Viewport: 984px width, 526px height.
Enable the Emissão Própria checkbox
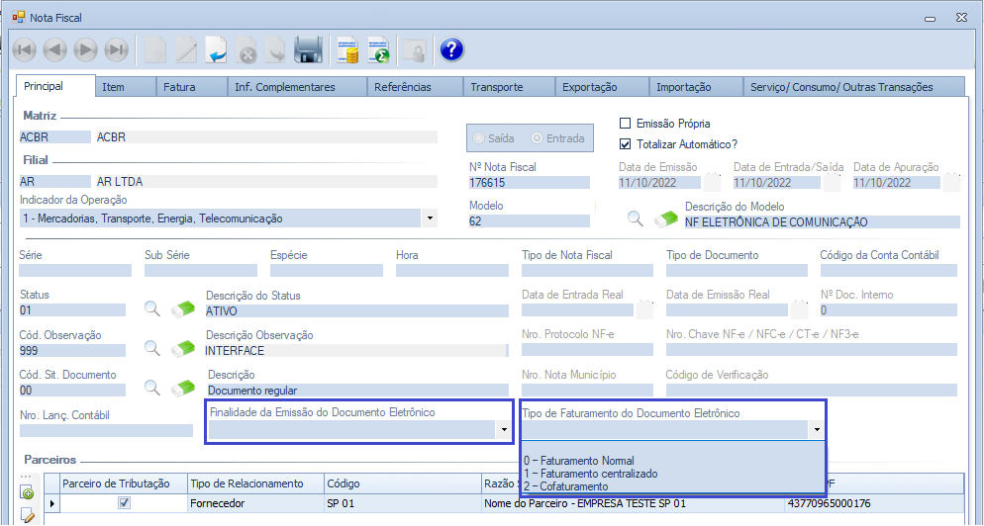(625, 124)
